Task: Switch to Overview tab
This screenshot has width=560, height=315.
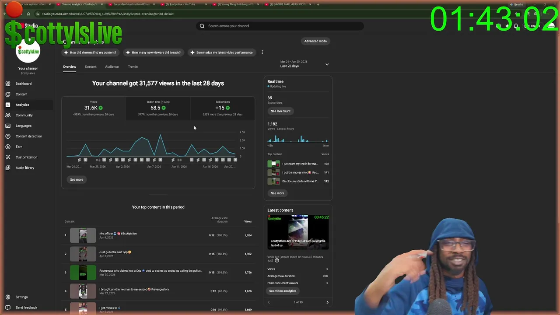Action: (x=69, y=67)
